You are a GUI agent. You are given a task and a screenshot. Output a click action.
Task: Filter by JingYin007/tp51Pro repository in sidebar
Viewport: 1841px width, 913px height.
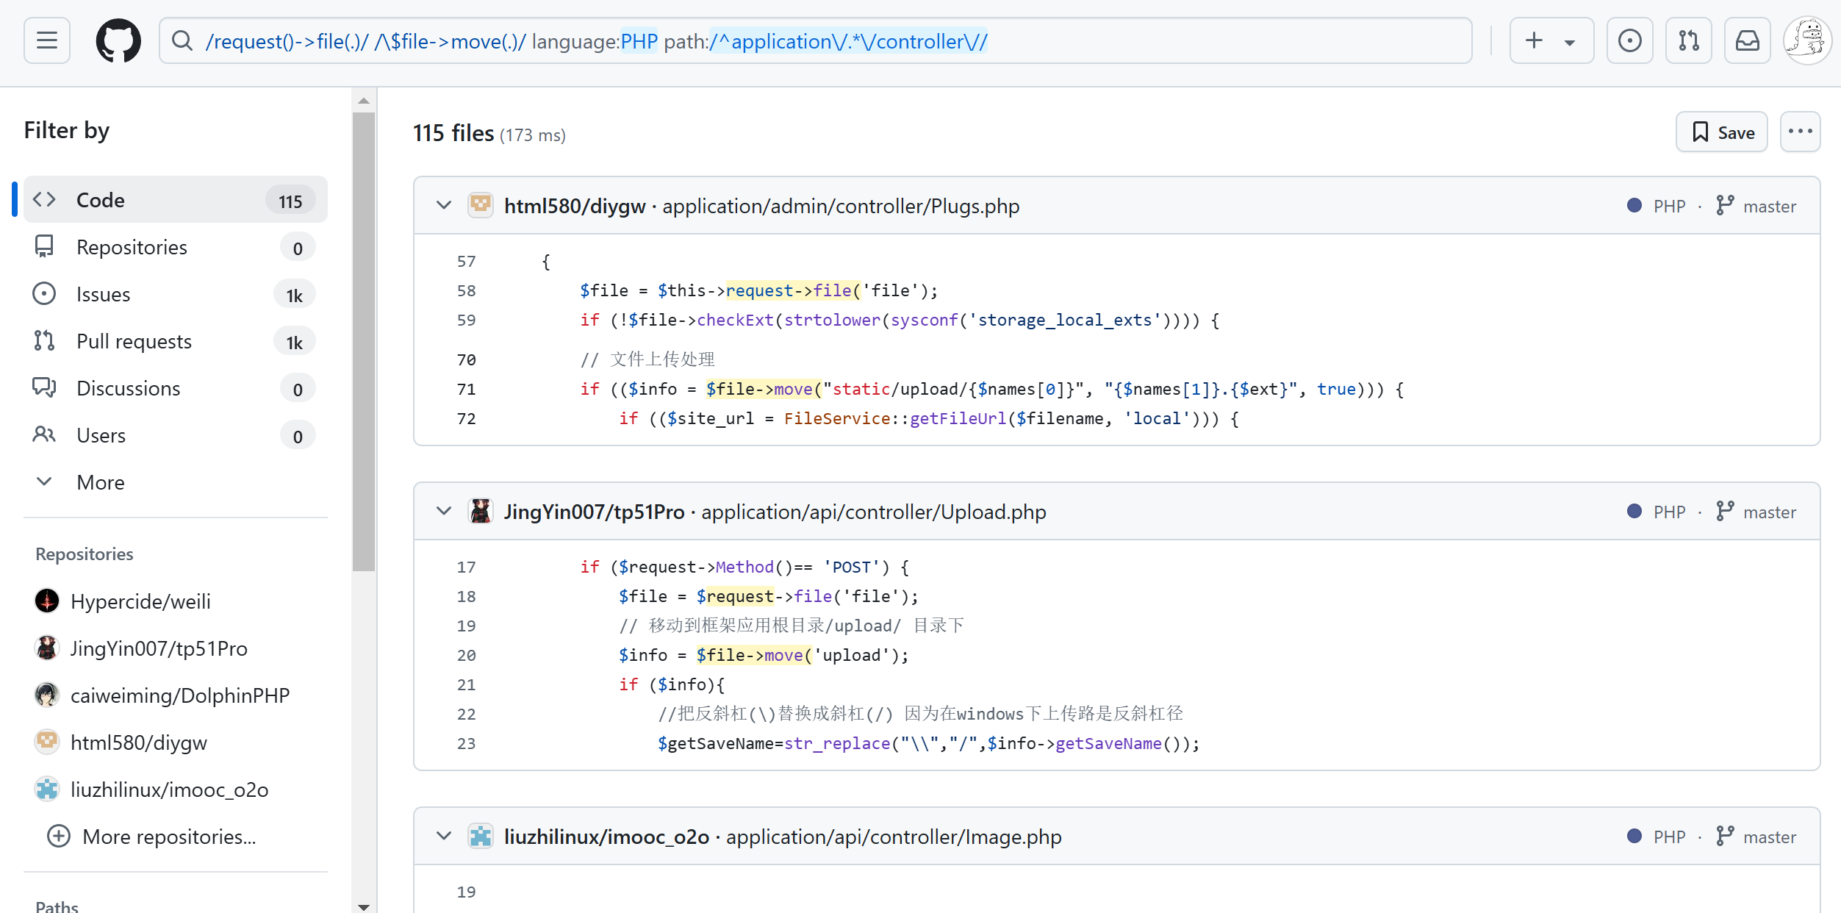pyautogui.click(x=176, y=648)
